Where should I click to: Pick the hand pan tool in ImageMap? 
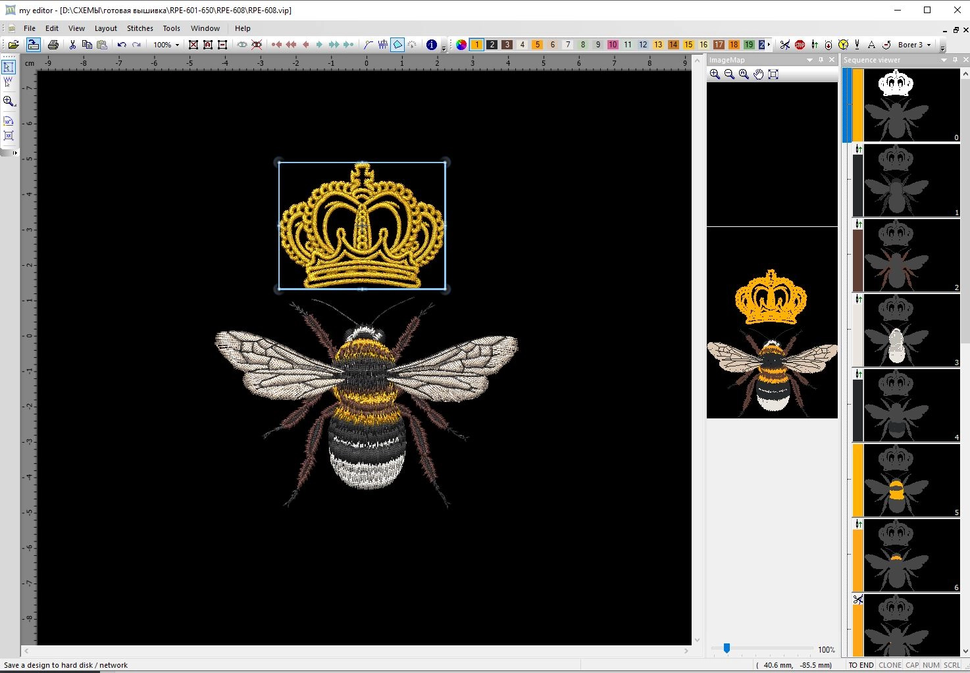point(759,74)
